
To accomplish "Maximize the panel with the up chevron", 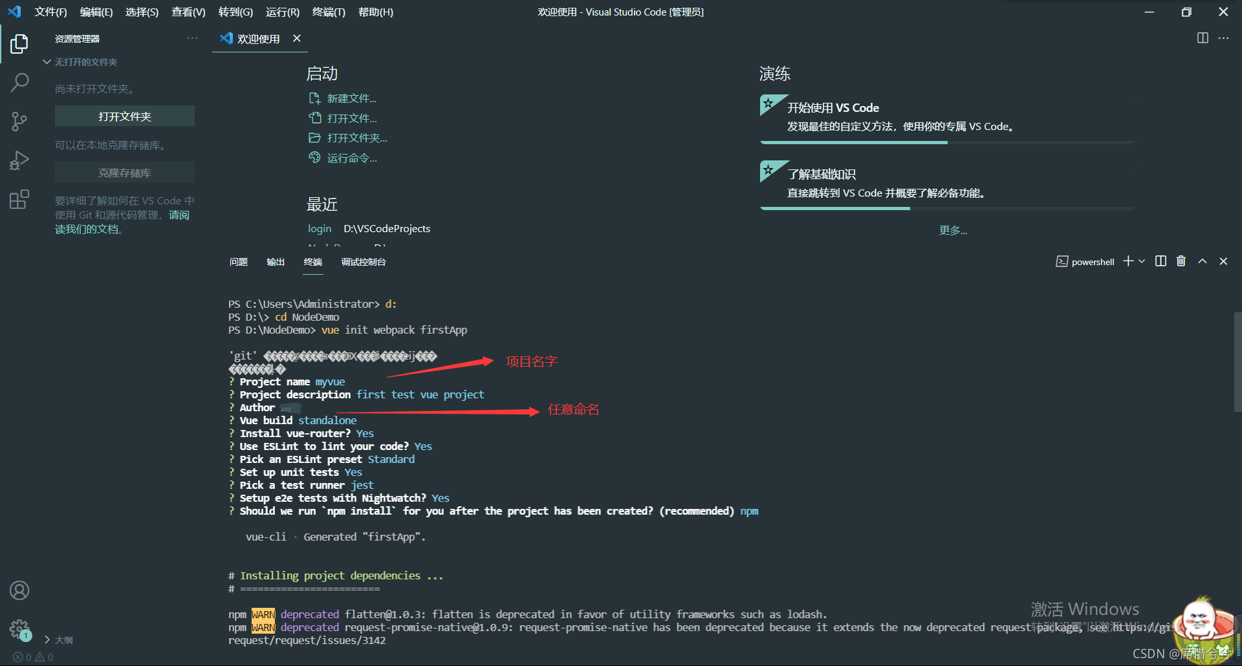I will click(x=1203, y=261).
